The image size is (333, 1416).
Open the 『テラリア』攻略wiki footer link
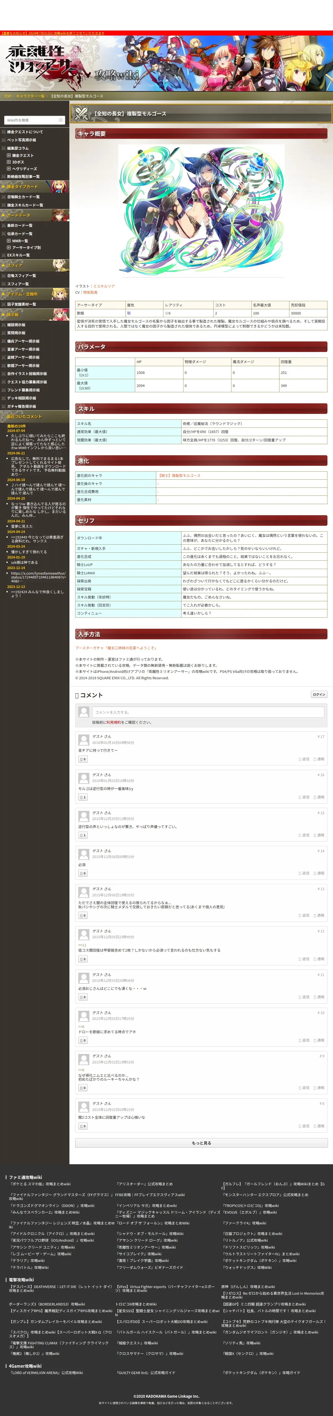pyautogui.click(x=27, y=1261)
